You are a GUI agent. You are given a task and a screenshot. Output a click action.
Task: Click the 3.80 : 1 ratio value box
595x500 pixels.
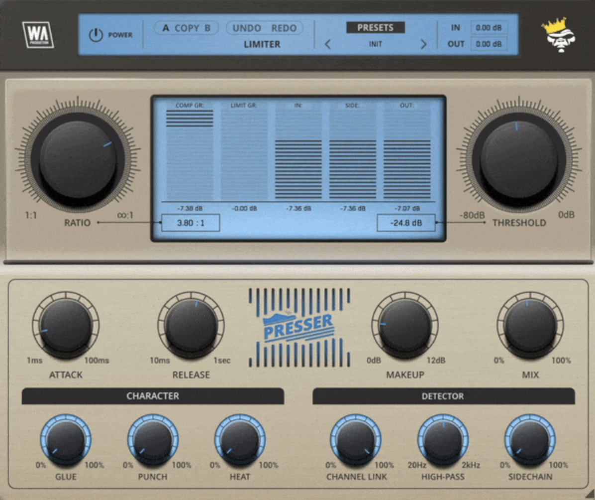[191, 223]
